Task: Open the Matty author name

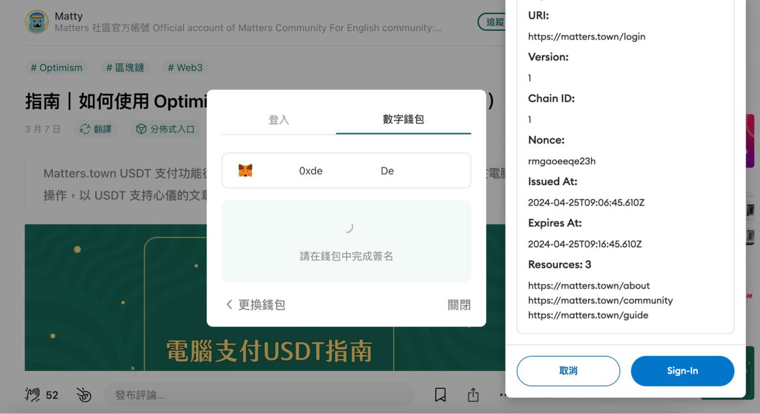Action: [68, 16]
